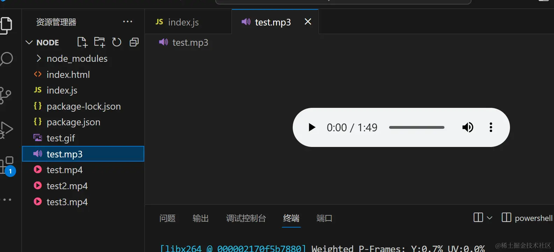Open package.json in the file tree
The image size is (554, 252).
[x=73, y=122]
